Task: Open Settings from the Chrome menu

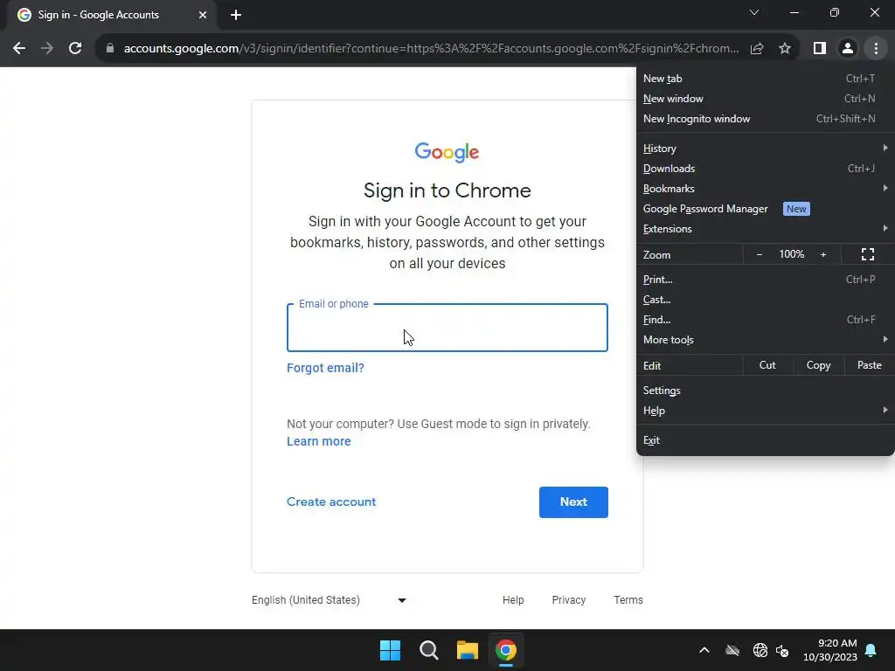Action: (765, 391)
